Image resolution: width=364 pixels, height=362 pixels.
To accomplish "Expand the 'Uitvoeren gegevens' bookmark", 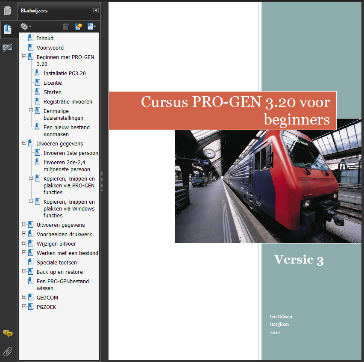I will [24, 224].
